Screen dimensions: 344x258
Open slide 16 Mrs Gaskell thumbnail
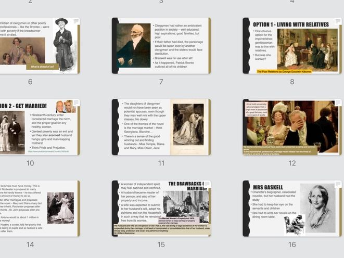(x=292, y=209)
